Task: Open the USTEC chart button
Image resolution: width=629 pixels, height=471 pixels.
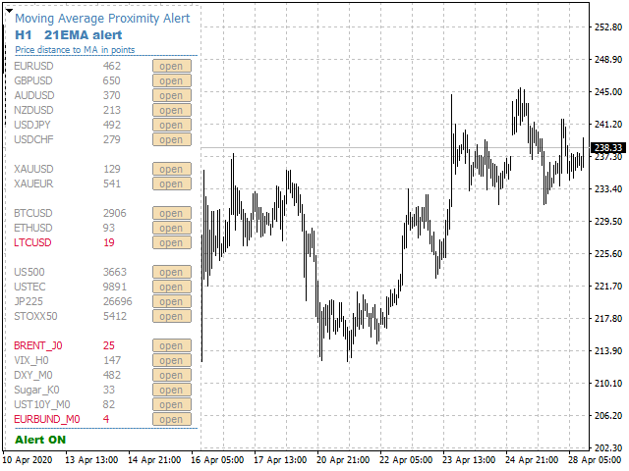Action: pos(172,287)
